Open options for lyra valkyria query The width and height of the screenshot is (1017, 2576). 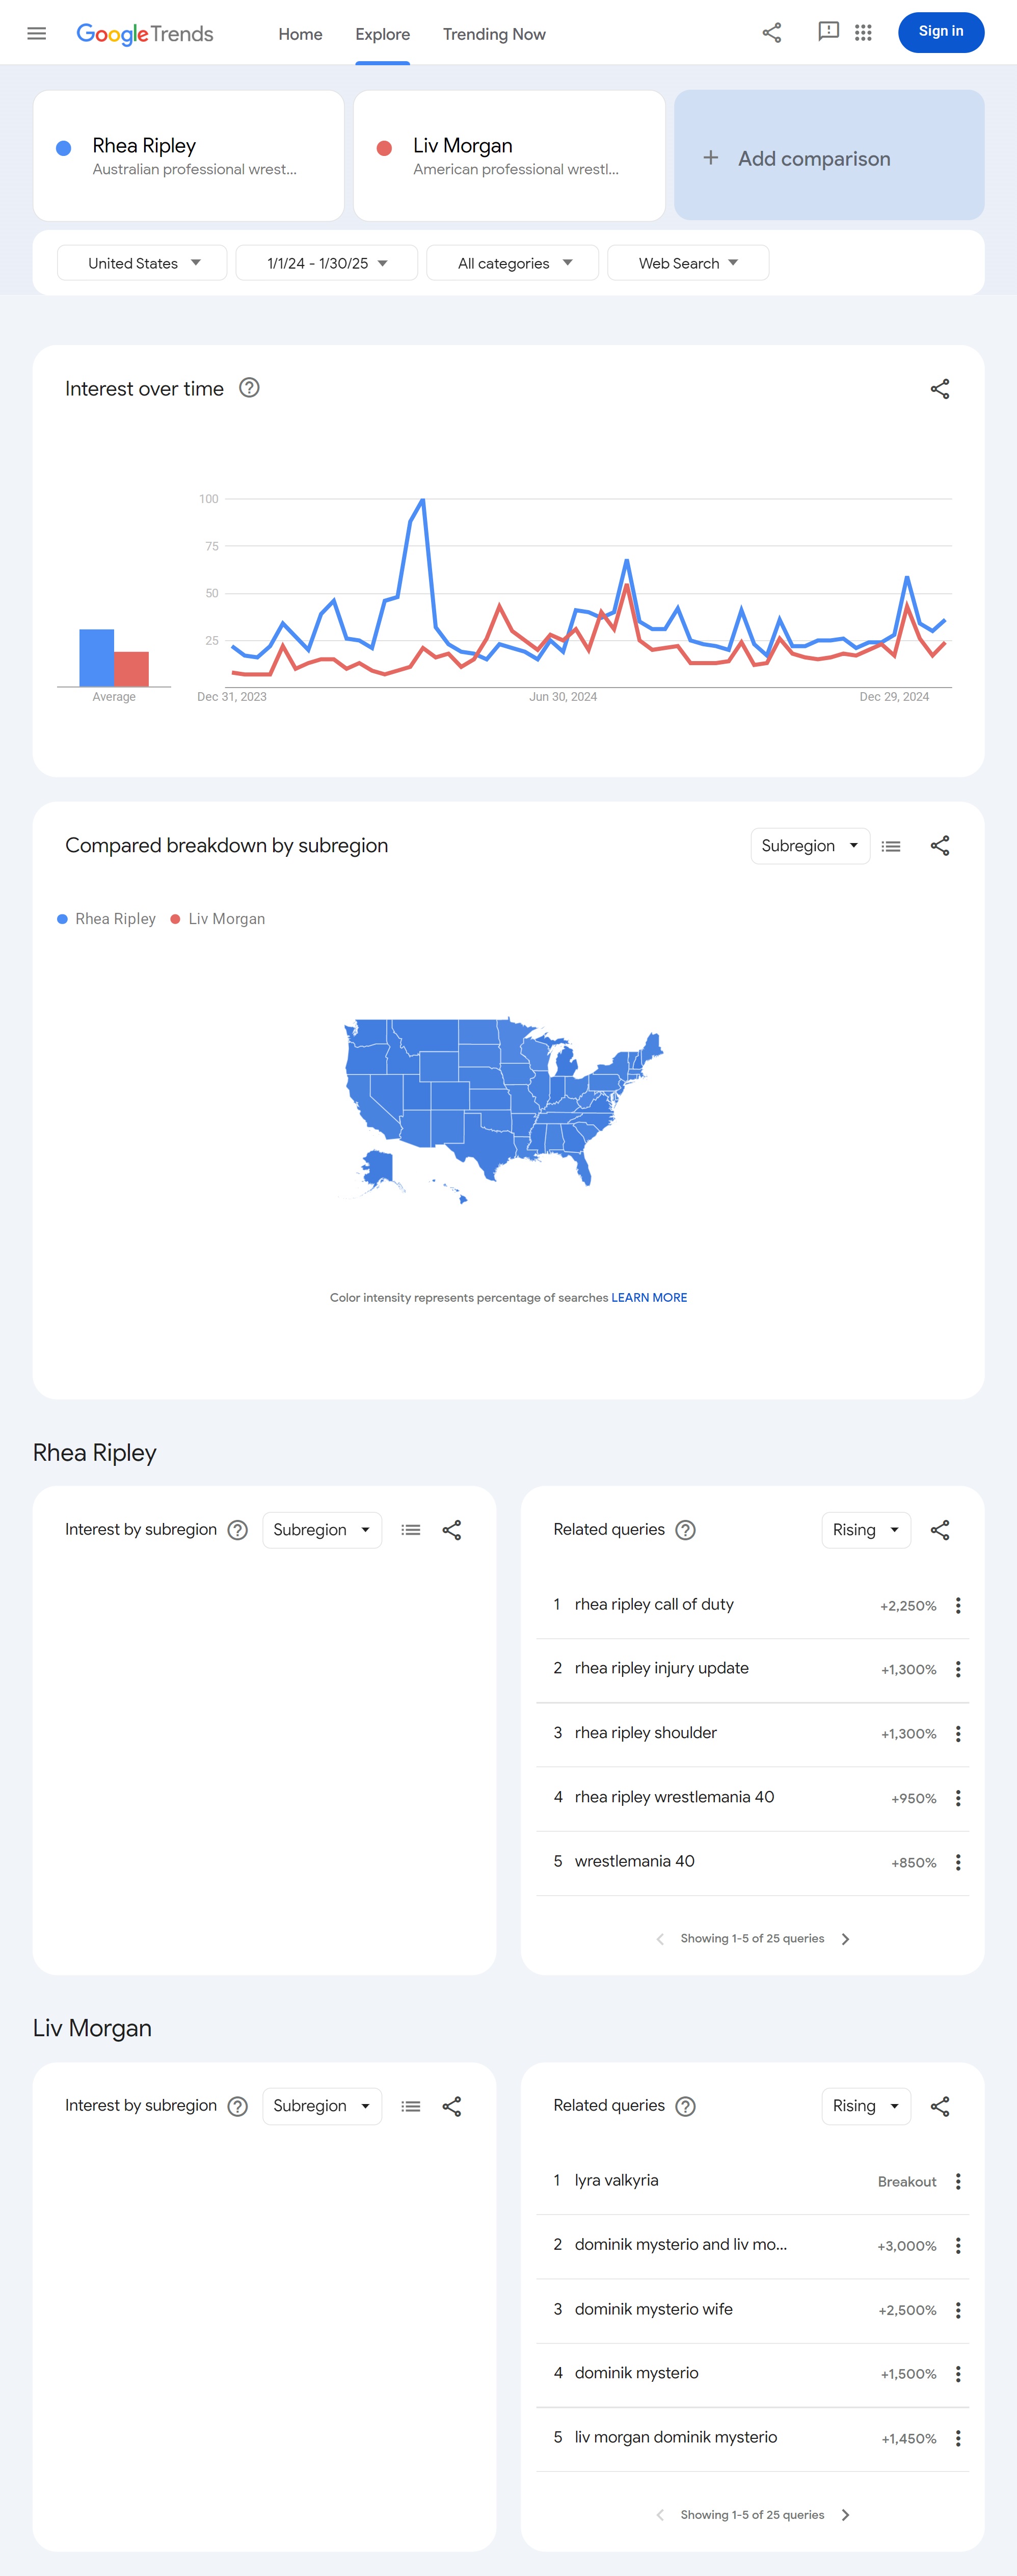coord(957,2181)
